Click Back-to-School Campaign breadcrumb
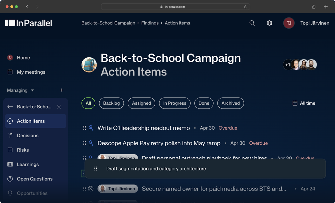 108,23
